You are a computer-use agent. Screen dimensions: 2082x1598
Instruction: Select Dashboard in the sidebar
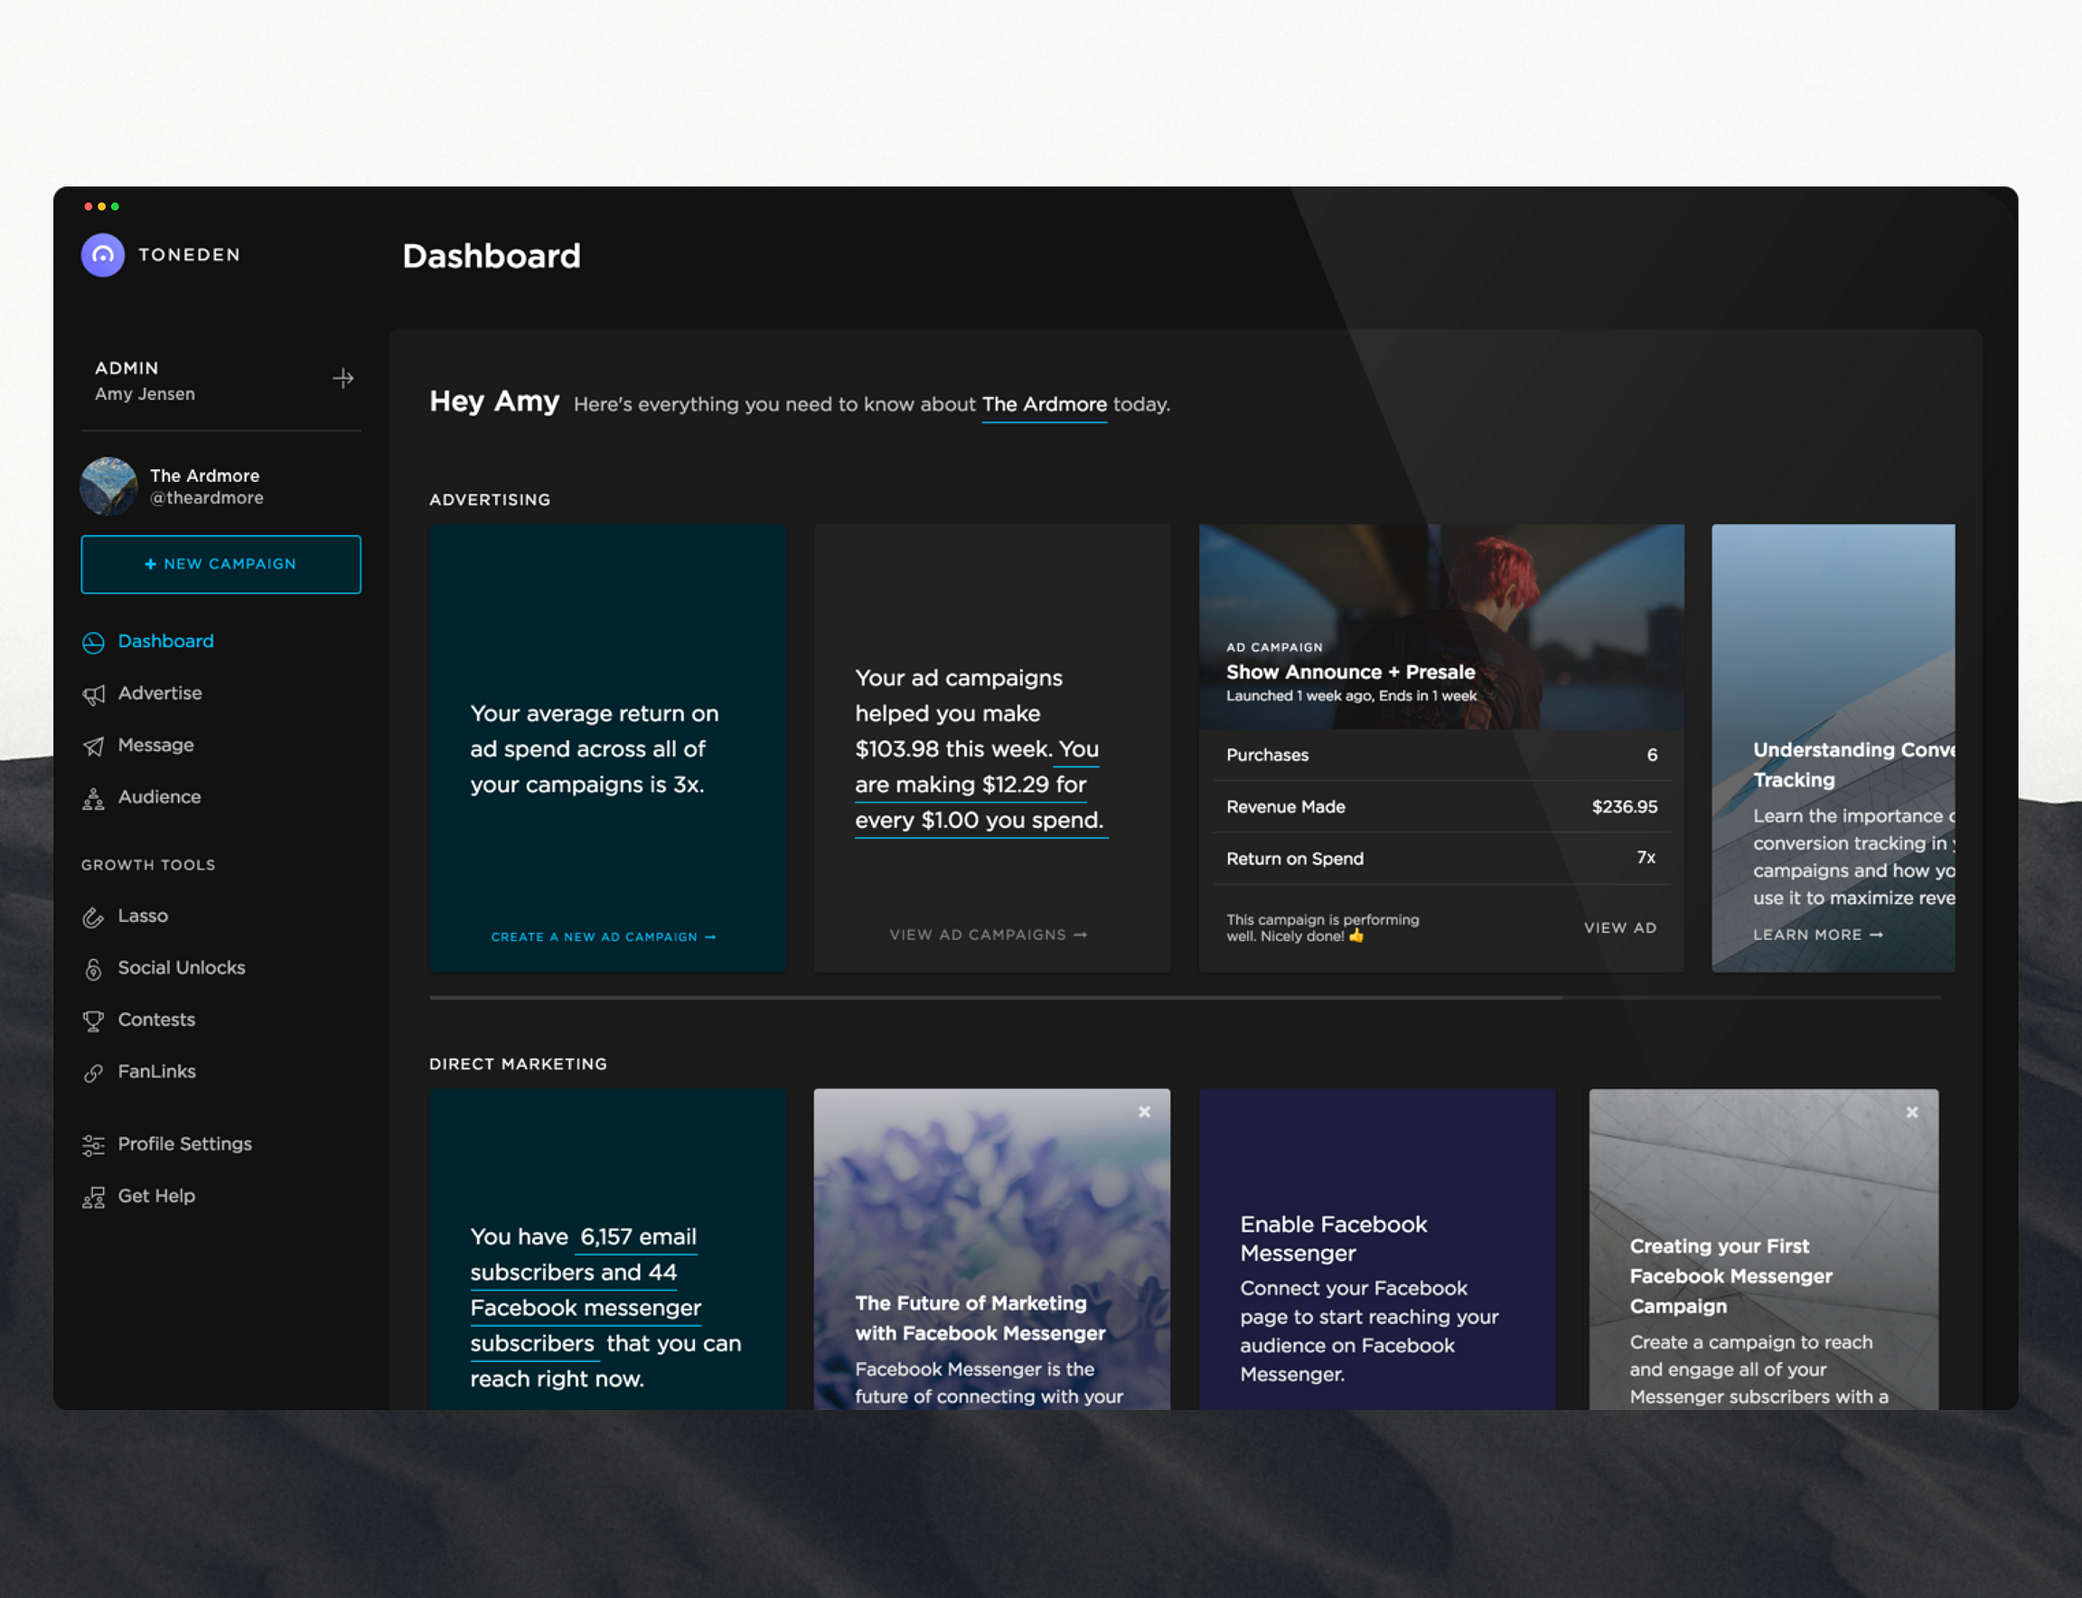[164, 641]
